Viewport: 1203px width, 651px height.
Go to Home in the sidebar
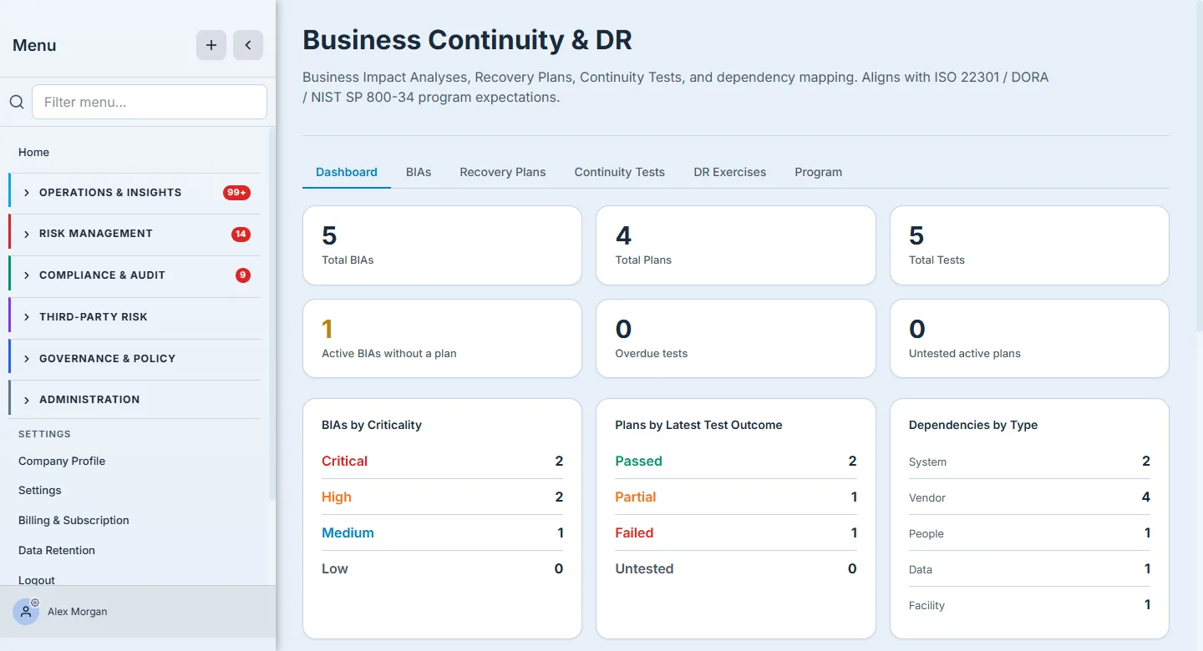(33, 152)
